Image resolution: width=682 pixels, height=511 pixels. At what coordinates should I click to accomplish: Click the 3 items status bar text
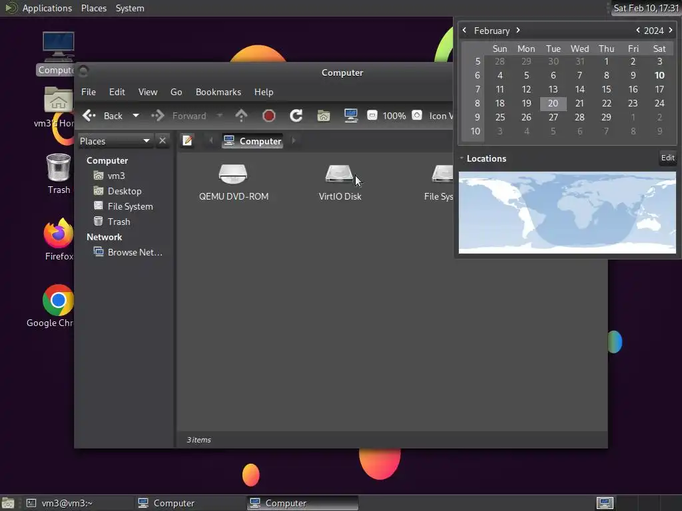coord(198,440)
